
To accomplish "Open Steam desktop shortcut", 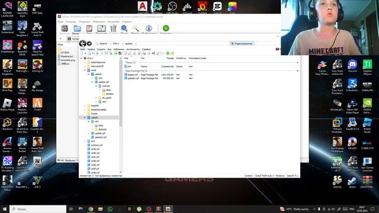I will 352,182.
